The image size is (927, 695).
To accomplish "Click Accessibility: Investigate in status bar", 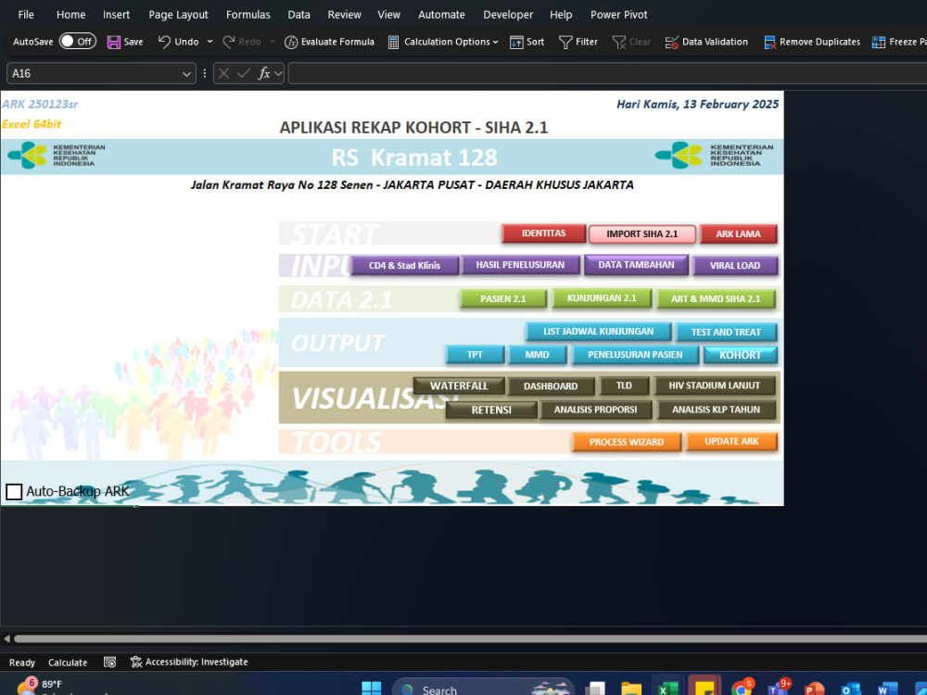I will tap(189, 662).
